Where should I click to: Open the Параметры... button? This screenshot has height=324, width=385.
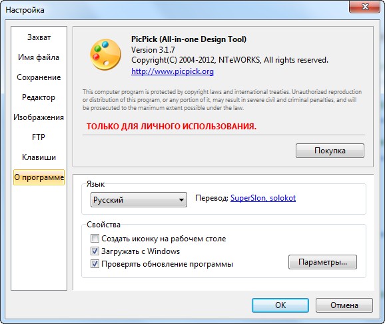click(322, 262)
